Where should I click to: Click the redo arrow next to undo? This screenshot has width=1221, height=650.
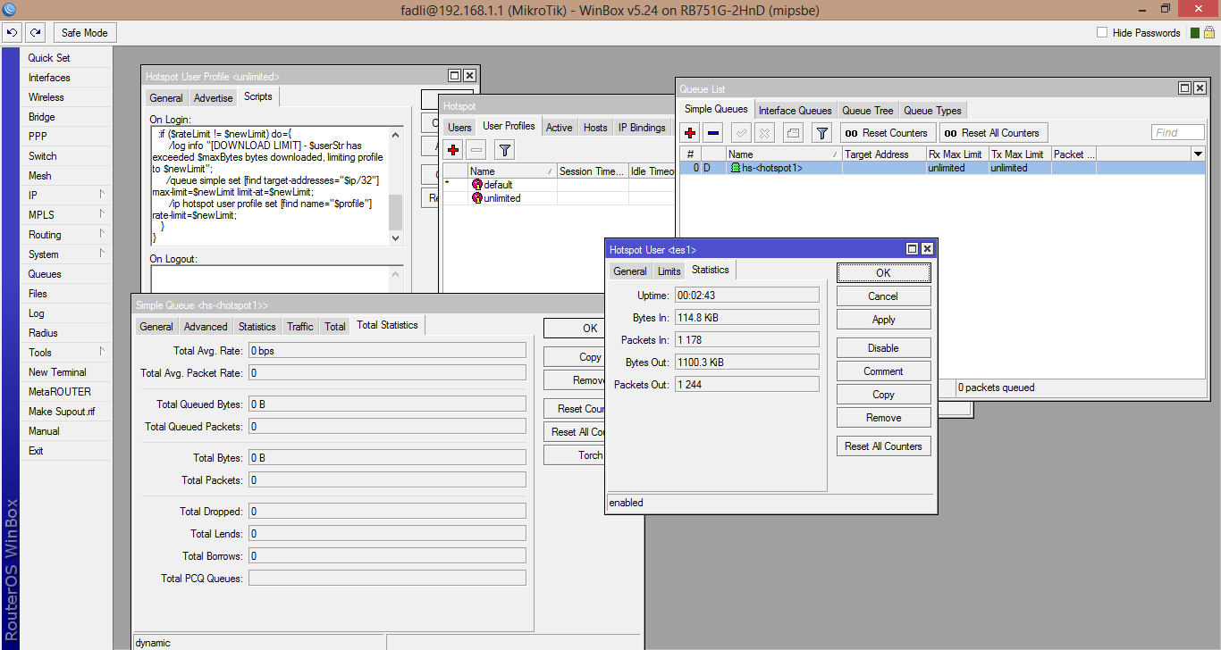(35, 32)
